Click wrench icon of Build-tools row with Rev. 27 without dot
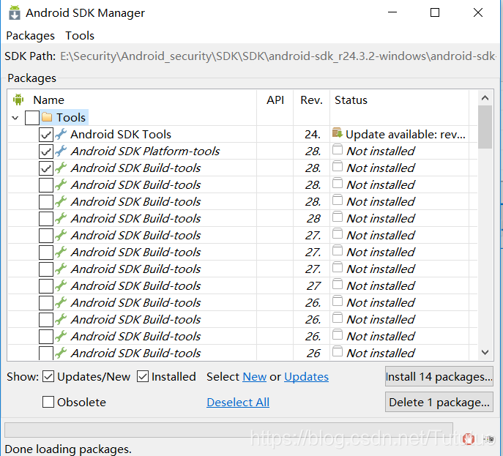Image resolution: width=503 pixels, height=456 pixels. point(60,285)
